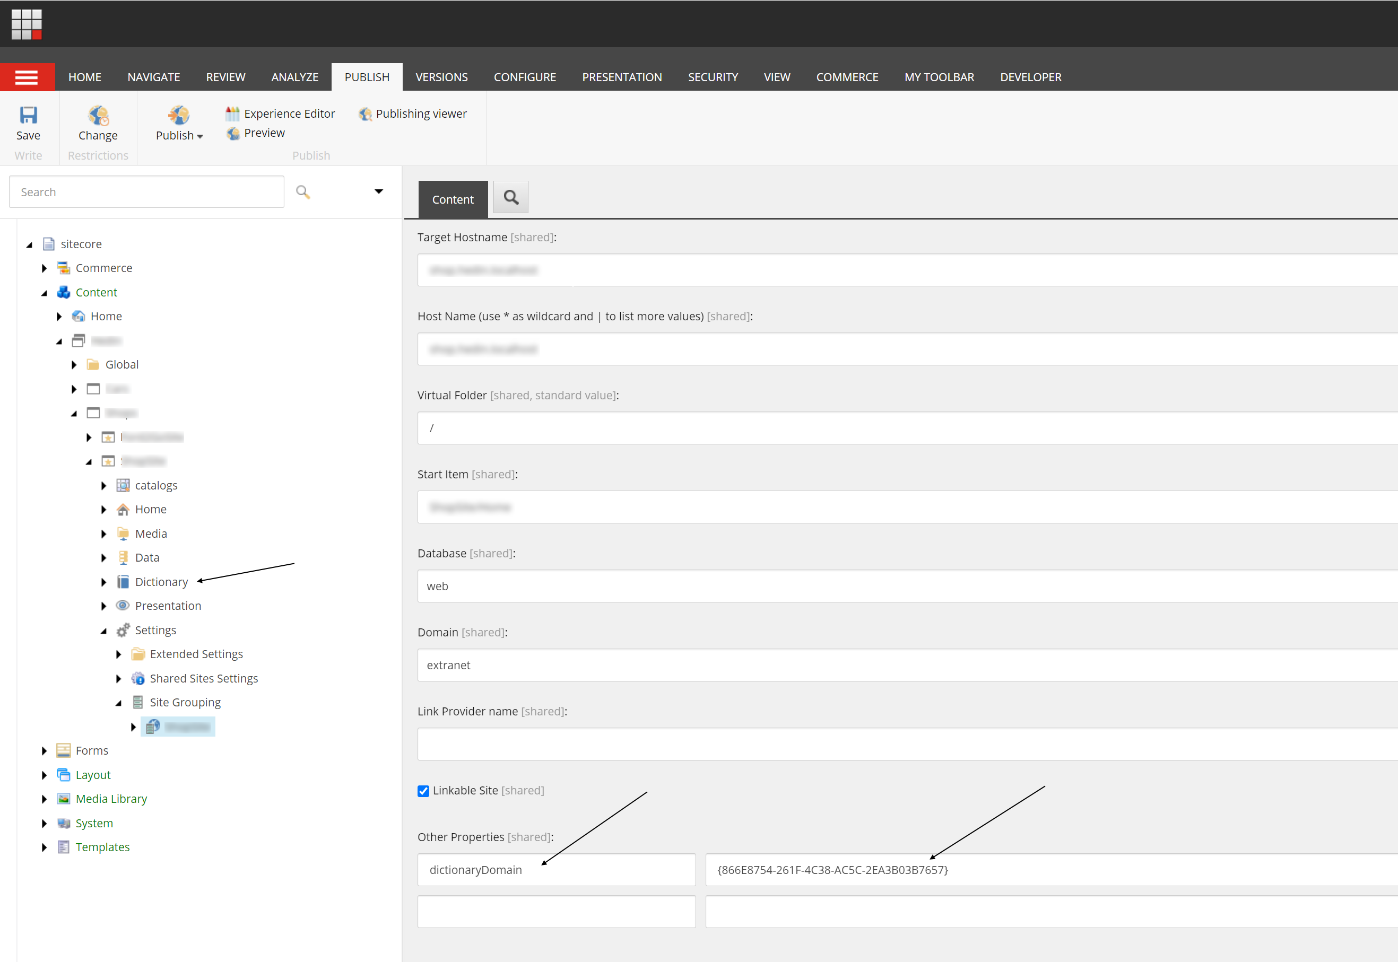Select the Media Library tree item

click(x=111, y=799)
